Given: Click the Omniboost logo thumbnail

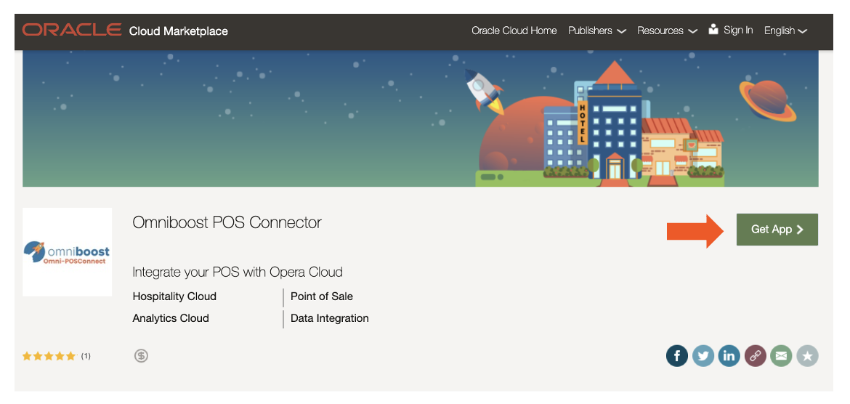Looking at the screenshot, I should [x=67, y=252].
